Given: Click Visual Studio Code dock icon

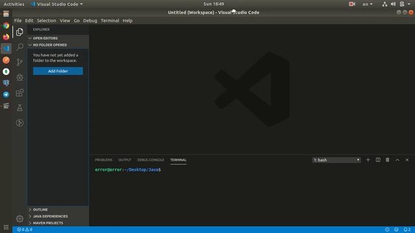Looking at the screenshot, I should (6, 49).
